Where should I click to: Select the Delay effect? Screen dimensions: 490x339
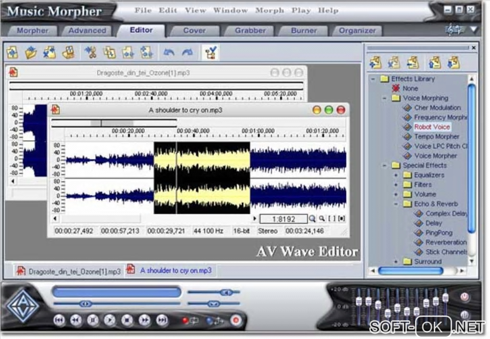click(x=434, y=223)
